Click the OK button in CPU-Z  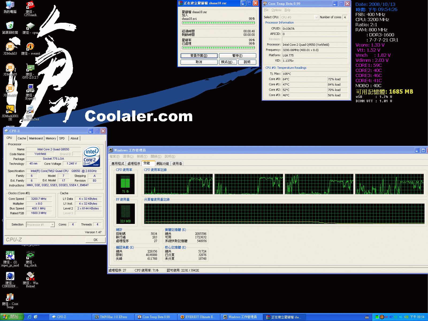click(x=95, y=240)
